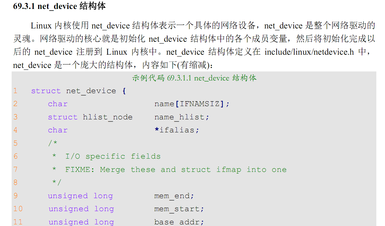This screenshot has width=385, height=226.
Task: Click "name[IFNAMSIZ];" in the code
Action: [x=192, y=104]
